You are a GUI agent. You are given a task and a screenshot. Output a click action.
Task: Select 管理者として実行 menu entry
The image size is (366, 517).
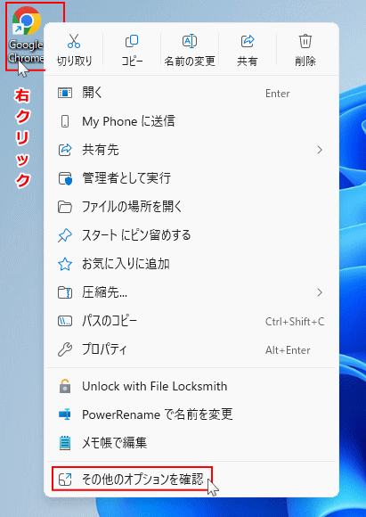click(191, 178)
